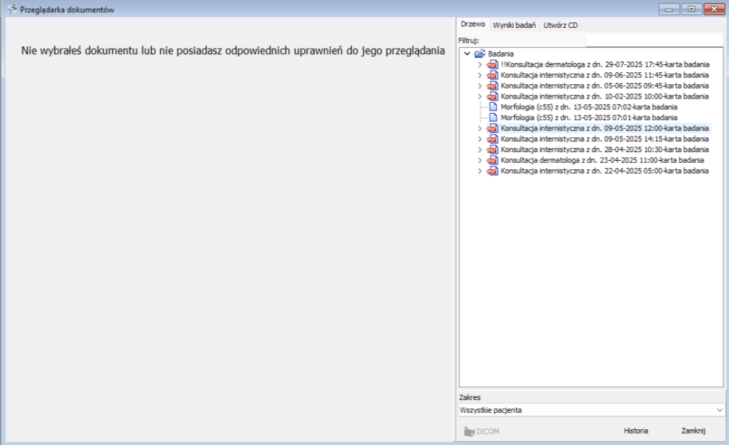Expand the 05-06-2025 09:45 consultation node
Screen dimensions: 729x445
point(480,86)
